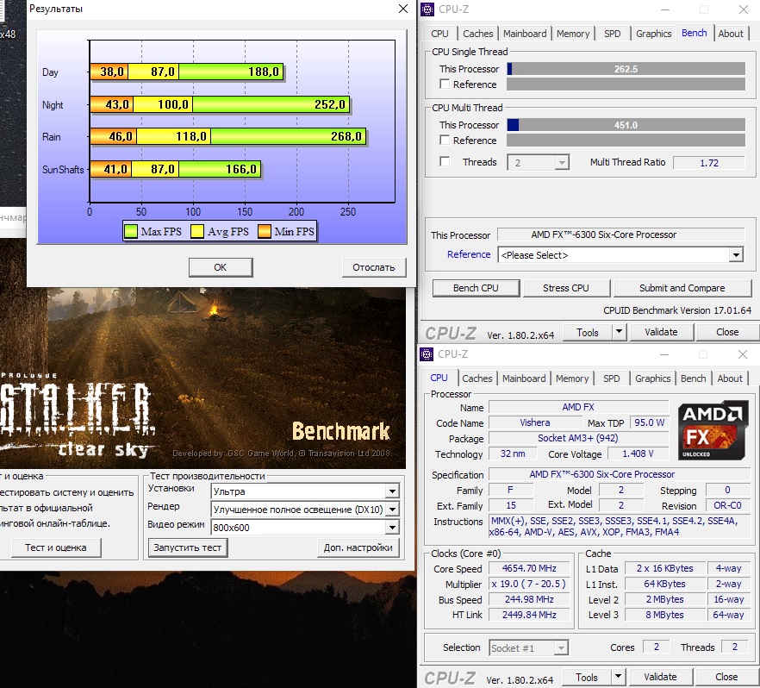The image size is (760, 688).
Task: Open Memory tab in upper CPU-Z window
Action: point(573,34)
